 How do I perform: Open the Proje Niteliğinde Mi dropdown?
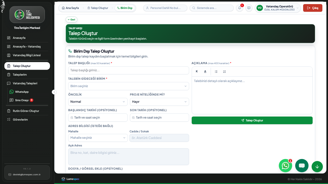tap(159, 102)
